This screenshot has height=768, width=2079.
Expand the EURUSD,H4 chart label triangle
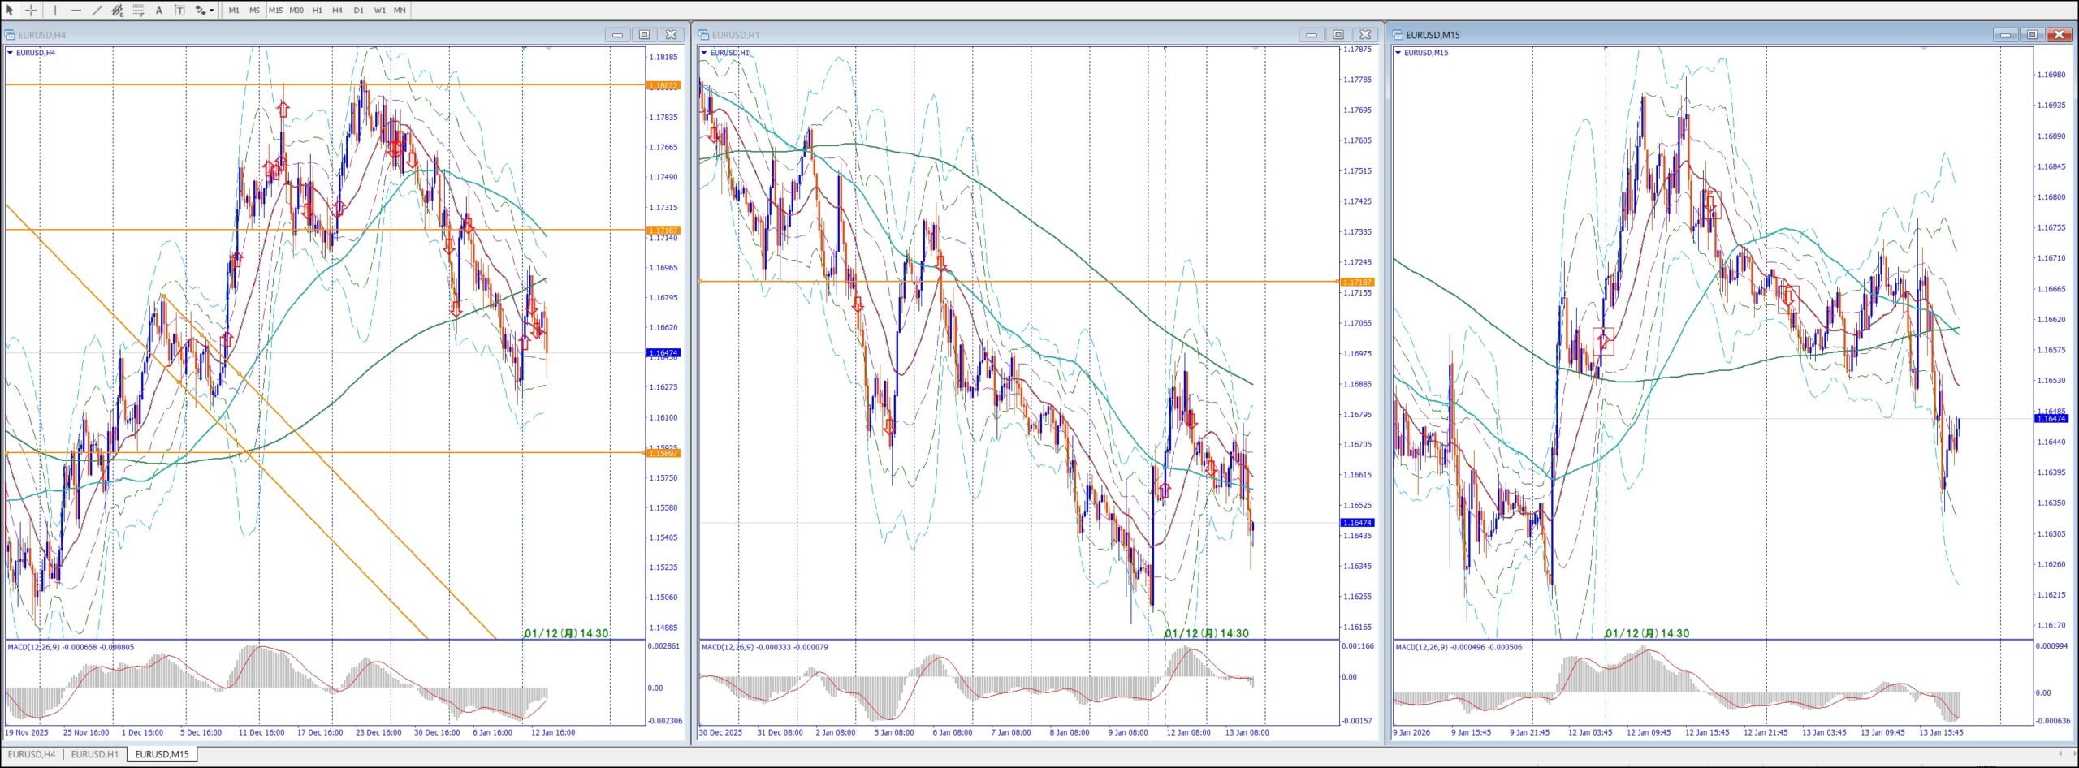click(x=10, y=53)
